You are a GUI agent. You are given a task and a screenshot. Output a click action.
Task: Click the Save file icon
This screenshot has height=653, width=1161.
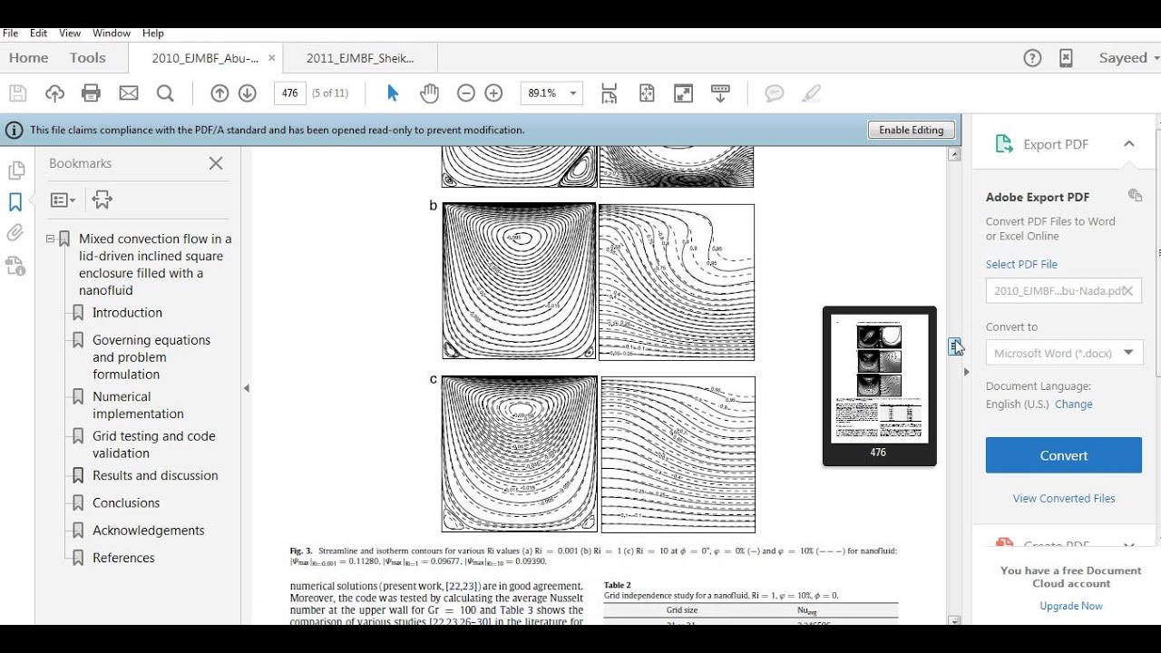pos(17,93)
